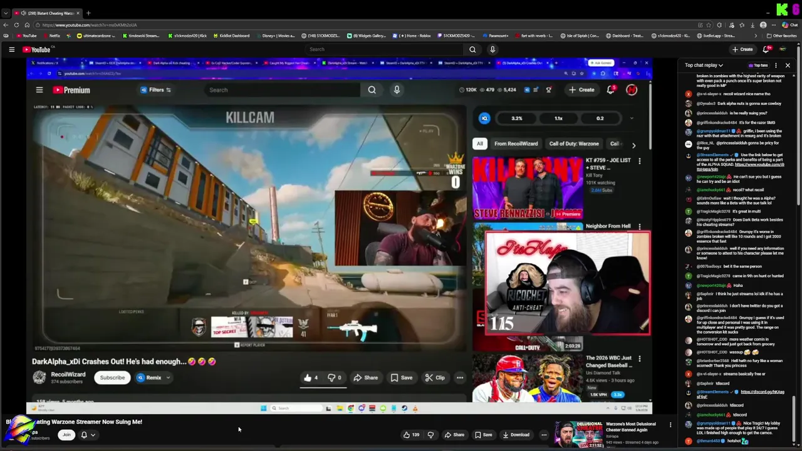The height and width of the screenshot is (451, 802).
Task: Mute the tab via its speaker icon
Action: (23, 13)
